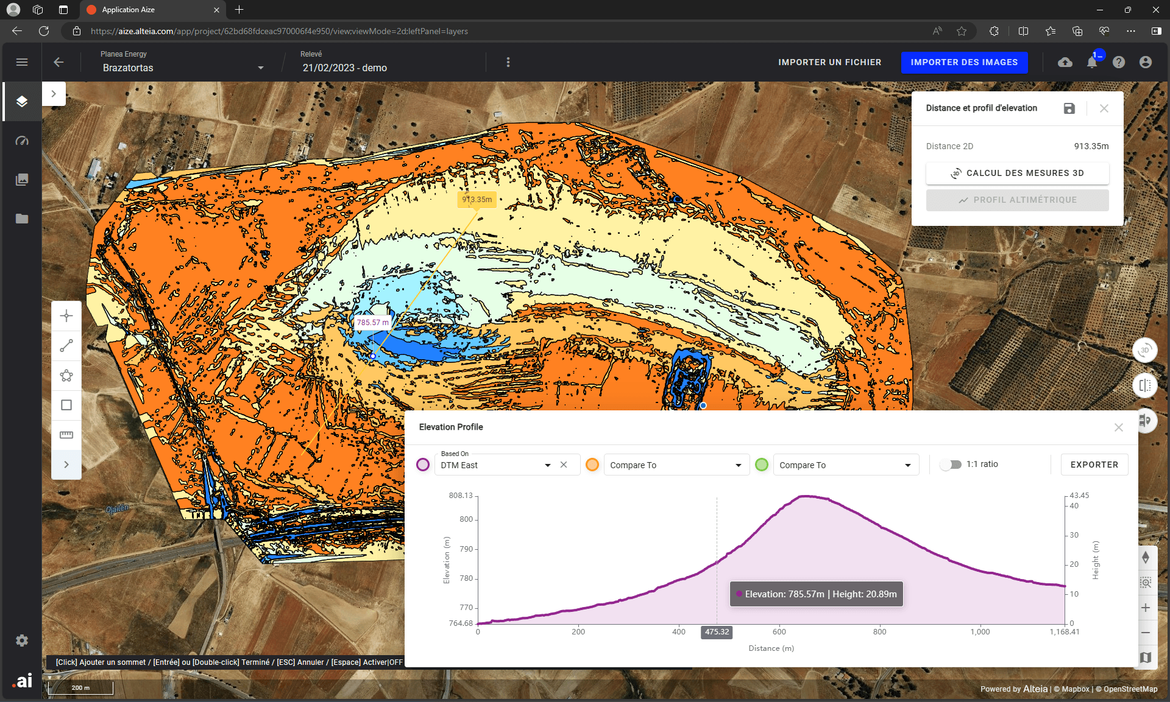Select the ruler measurement tool

66,435
